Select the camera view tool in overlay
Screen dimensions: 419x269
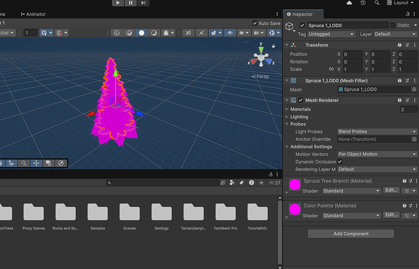tap(49, 163)
